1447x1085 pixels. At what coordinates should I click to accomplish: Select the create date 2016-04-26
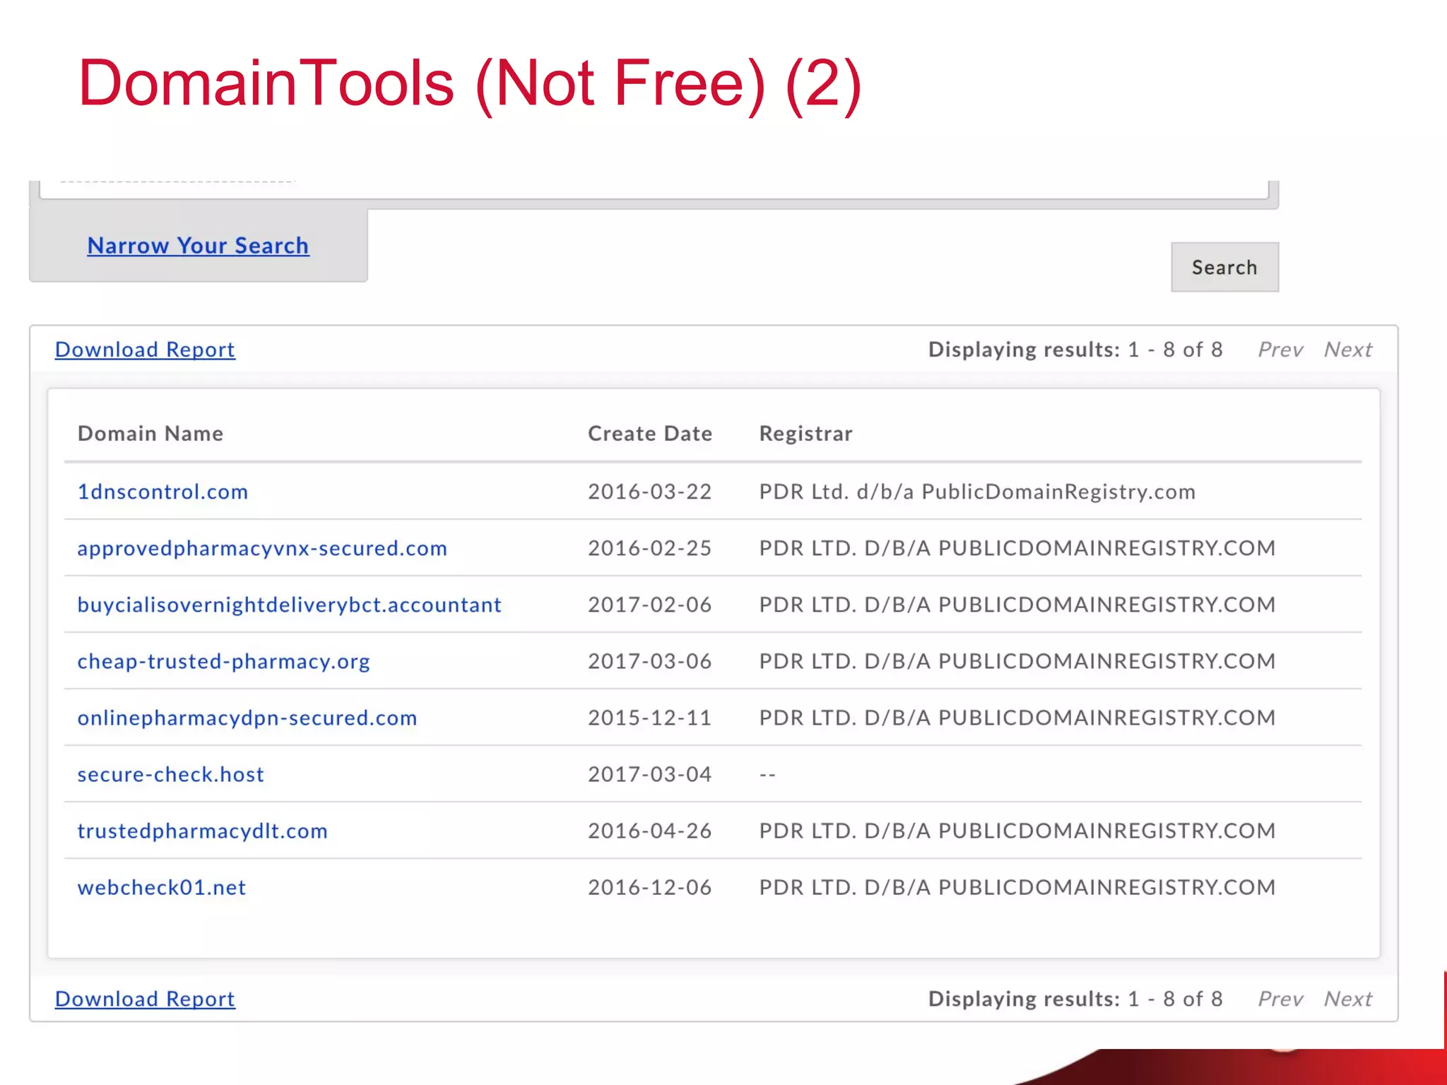point(650,831)
